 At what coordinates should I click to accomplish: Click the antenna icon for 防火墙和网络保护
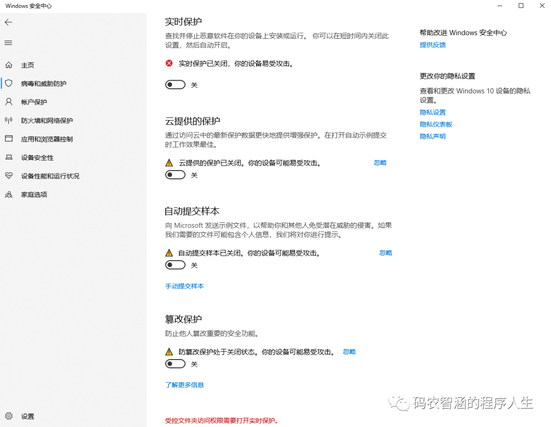click(9, 121)
